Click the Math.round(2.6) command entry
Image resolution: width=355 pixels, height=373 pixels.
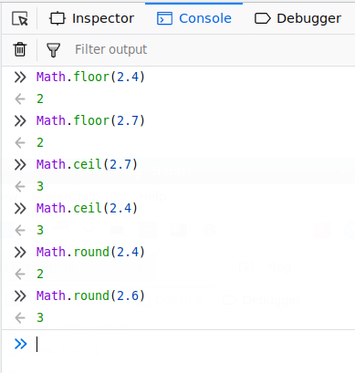90,295
